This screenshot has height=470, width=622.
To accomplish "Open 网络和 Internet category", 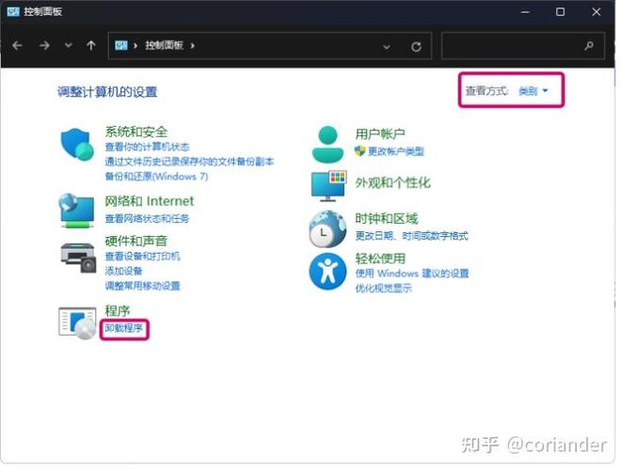I will tap(150, 201).
